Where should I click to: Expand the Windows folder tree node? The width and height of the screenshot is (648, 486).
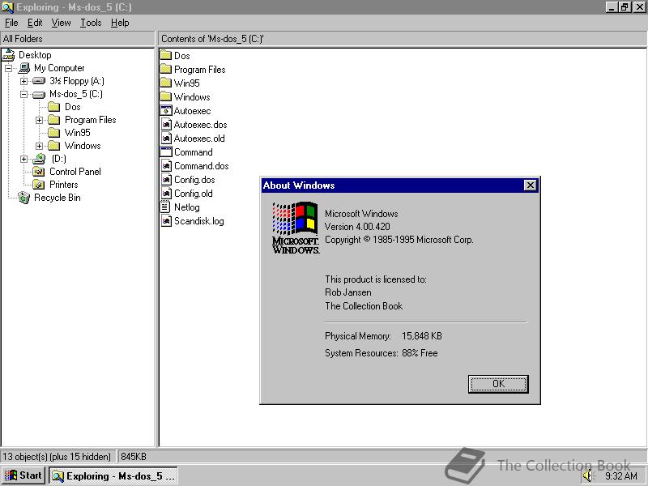(39, 146)
